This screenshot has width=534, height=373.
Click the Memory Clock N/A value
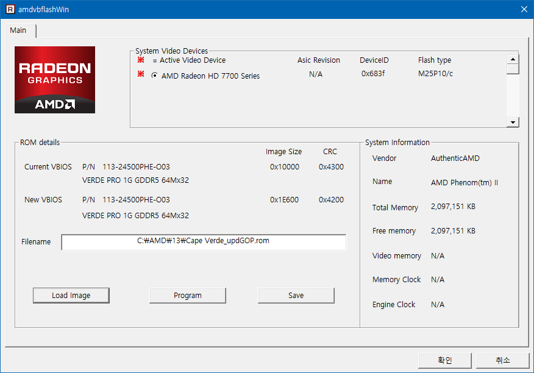click(x=438, y=280)
